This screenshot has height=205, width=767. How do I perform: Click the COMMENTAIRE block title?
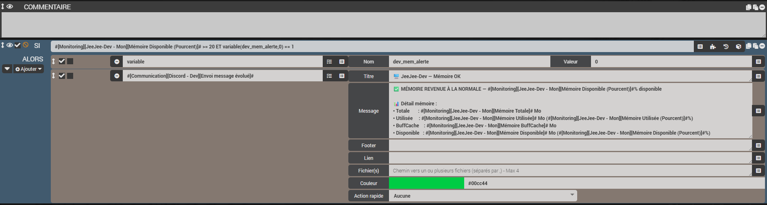47,7
